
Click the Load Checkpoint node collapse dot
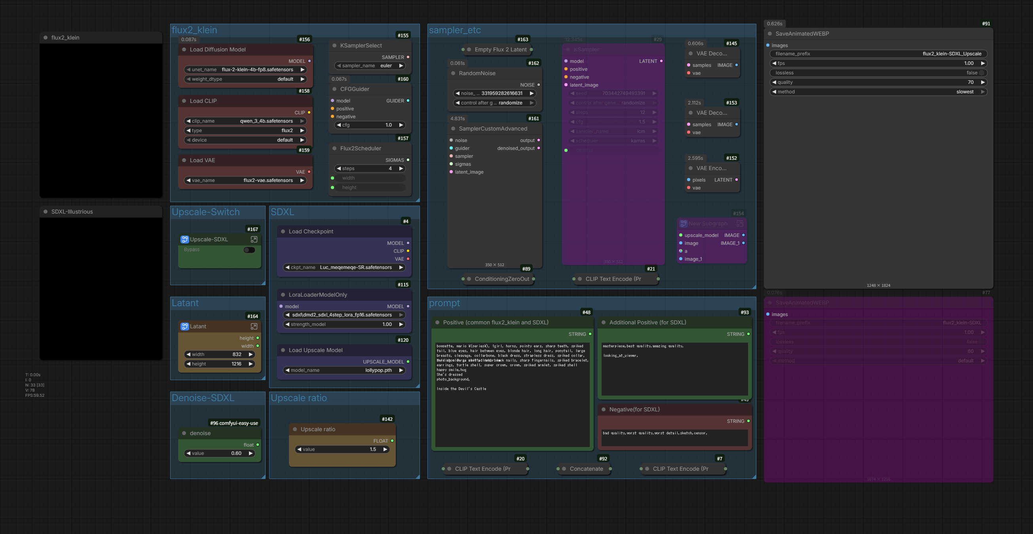click(283, 232)
